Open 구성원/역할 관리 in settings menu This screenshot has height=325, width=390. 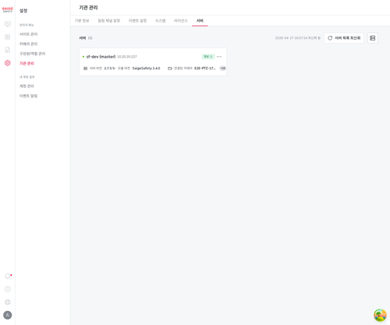(x=33, y=54)
